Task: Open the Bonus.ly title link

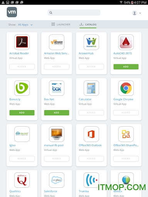Action: (x=15, y=99)
